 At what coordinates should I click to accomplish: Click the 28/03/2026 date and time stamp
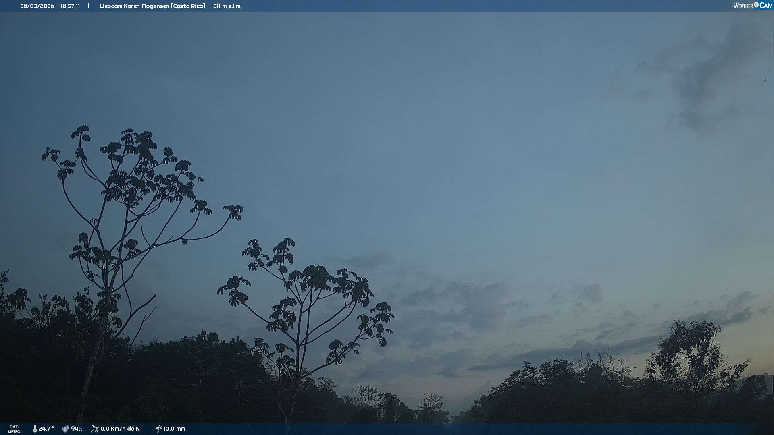point(50,6)
